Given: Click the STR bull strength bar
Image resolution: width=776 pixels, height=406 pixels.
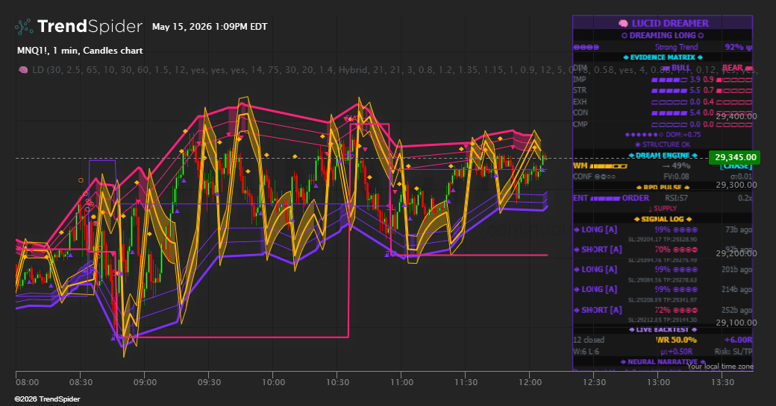Looking at the screenshot, I should [x=669, y=91].
